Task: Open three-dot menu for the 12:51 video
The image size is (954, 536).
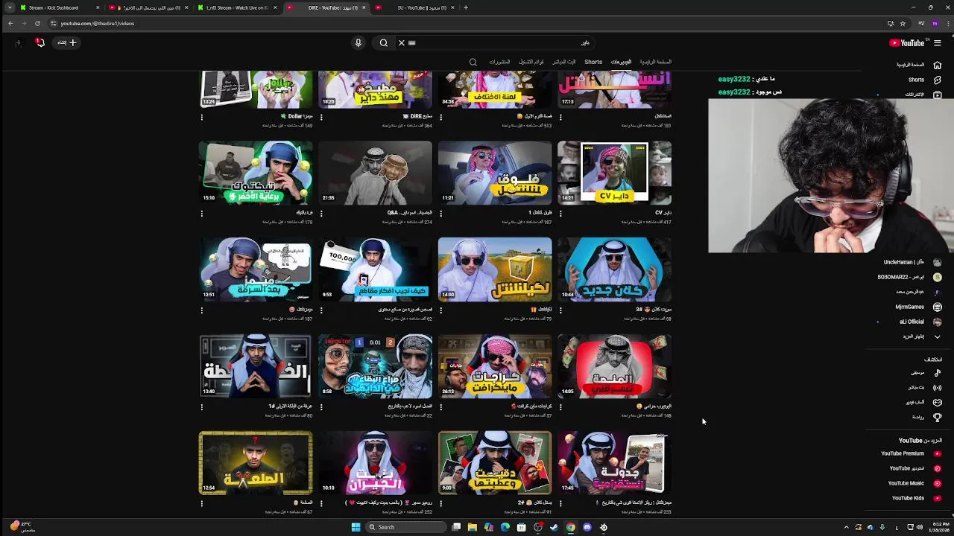Action: [202, 310]
